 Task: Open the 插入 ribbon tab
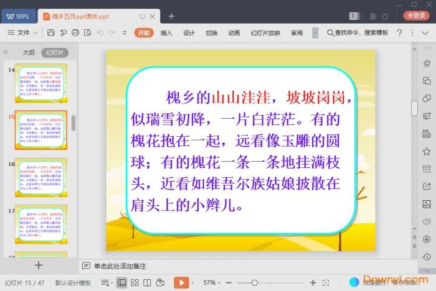[x=166, y=32]
